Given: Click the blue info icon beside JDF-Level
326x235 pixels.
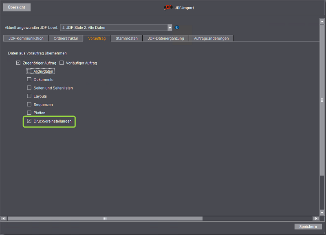Looking at the screenshot, I should [177, 28].
